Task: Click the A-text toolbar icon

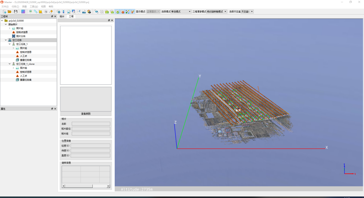Action: pyautogui.click(x=79, y=12)
